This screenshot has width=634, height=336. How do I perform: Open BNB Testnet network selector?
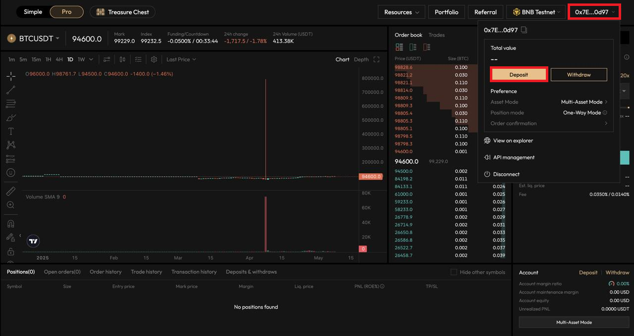[x=537, y=12]
